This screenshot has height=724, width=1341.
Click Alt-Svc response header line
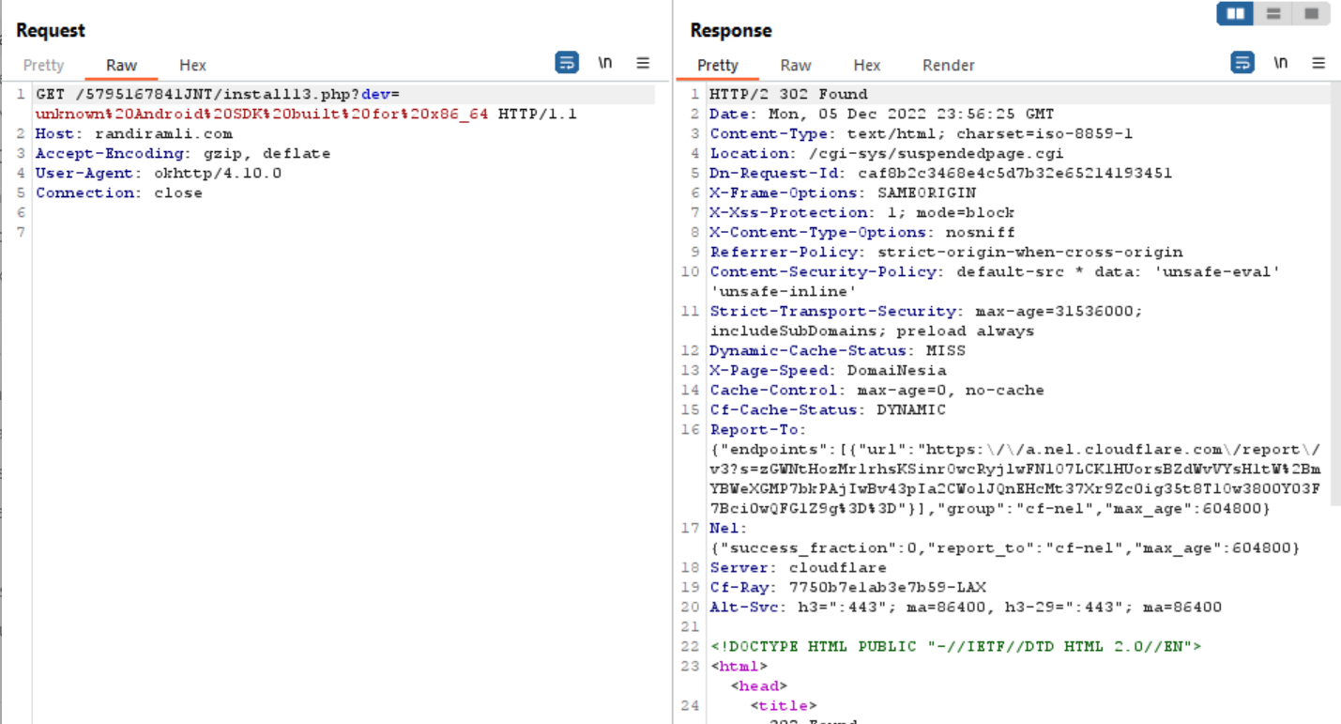click(966, 607)
